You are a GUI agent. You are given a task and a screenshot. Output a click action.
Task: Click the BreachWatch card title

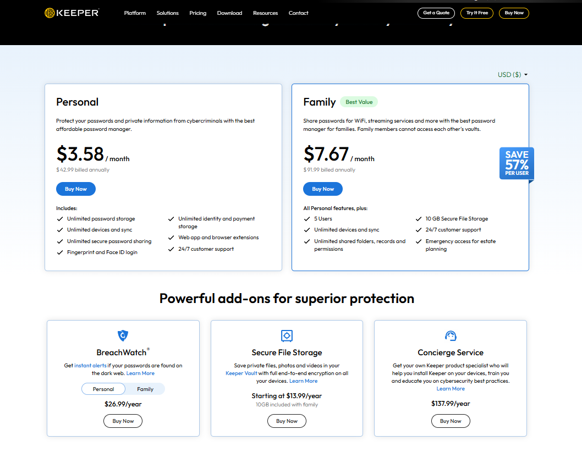click(123, 353)
